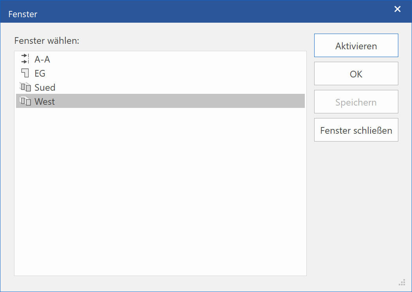Select the West entry name
Image resolution: width=412 pixels, height=292 pixels.
point(45,102)
